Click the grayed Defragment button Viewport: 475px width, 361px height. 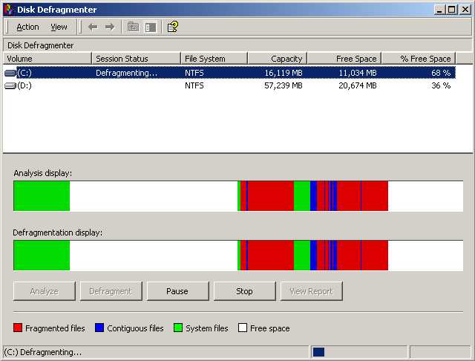(111, 291)
